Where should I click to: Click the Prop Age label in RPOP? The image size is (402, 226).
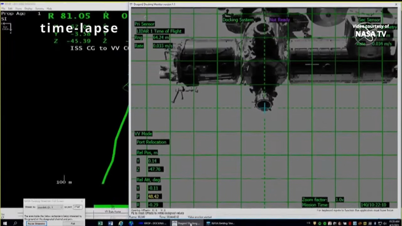click(13, 14)
